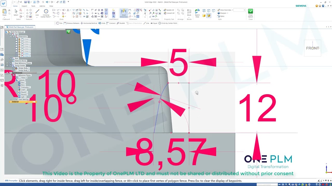
Task: Open the Add-Ins ribbon tab
Action: pos(42,6)
